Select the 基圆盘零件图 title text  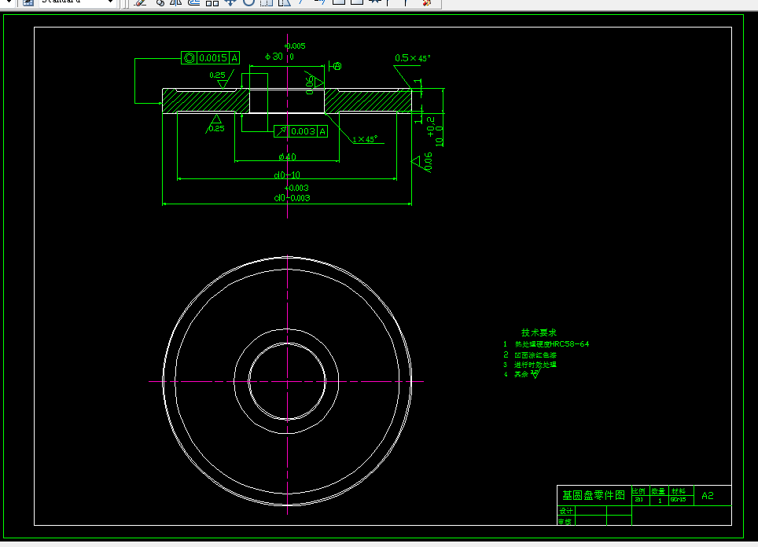(594, 495)
